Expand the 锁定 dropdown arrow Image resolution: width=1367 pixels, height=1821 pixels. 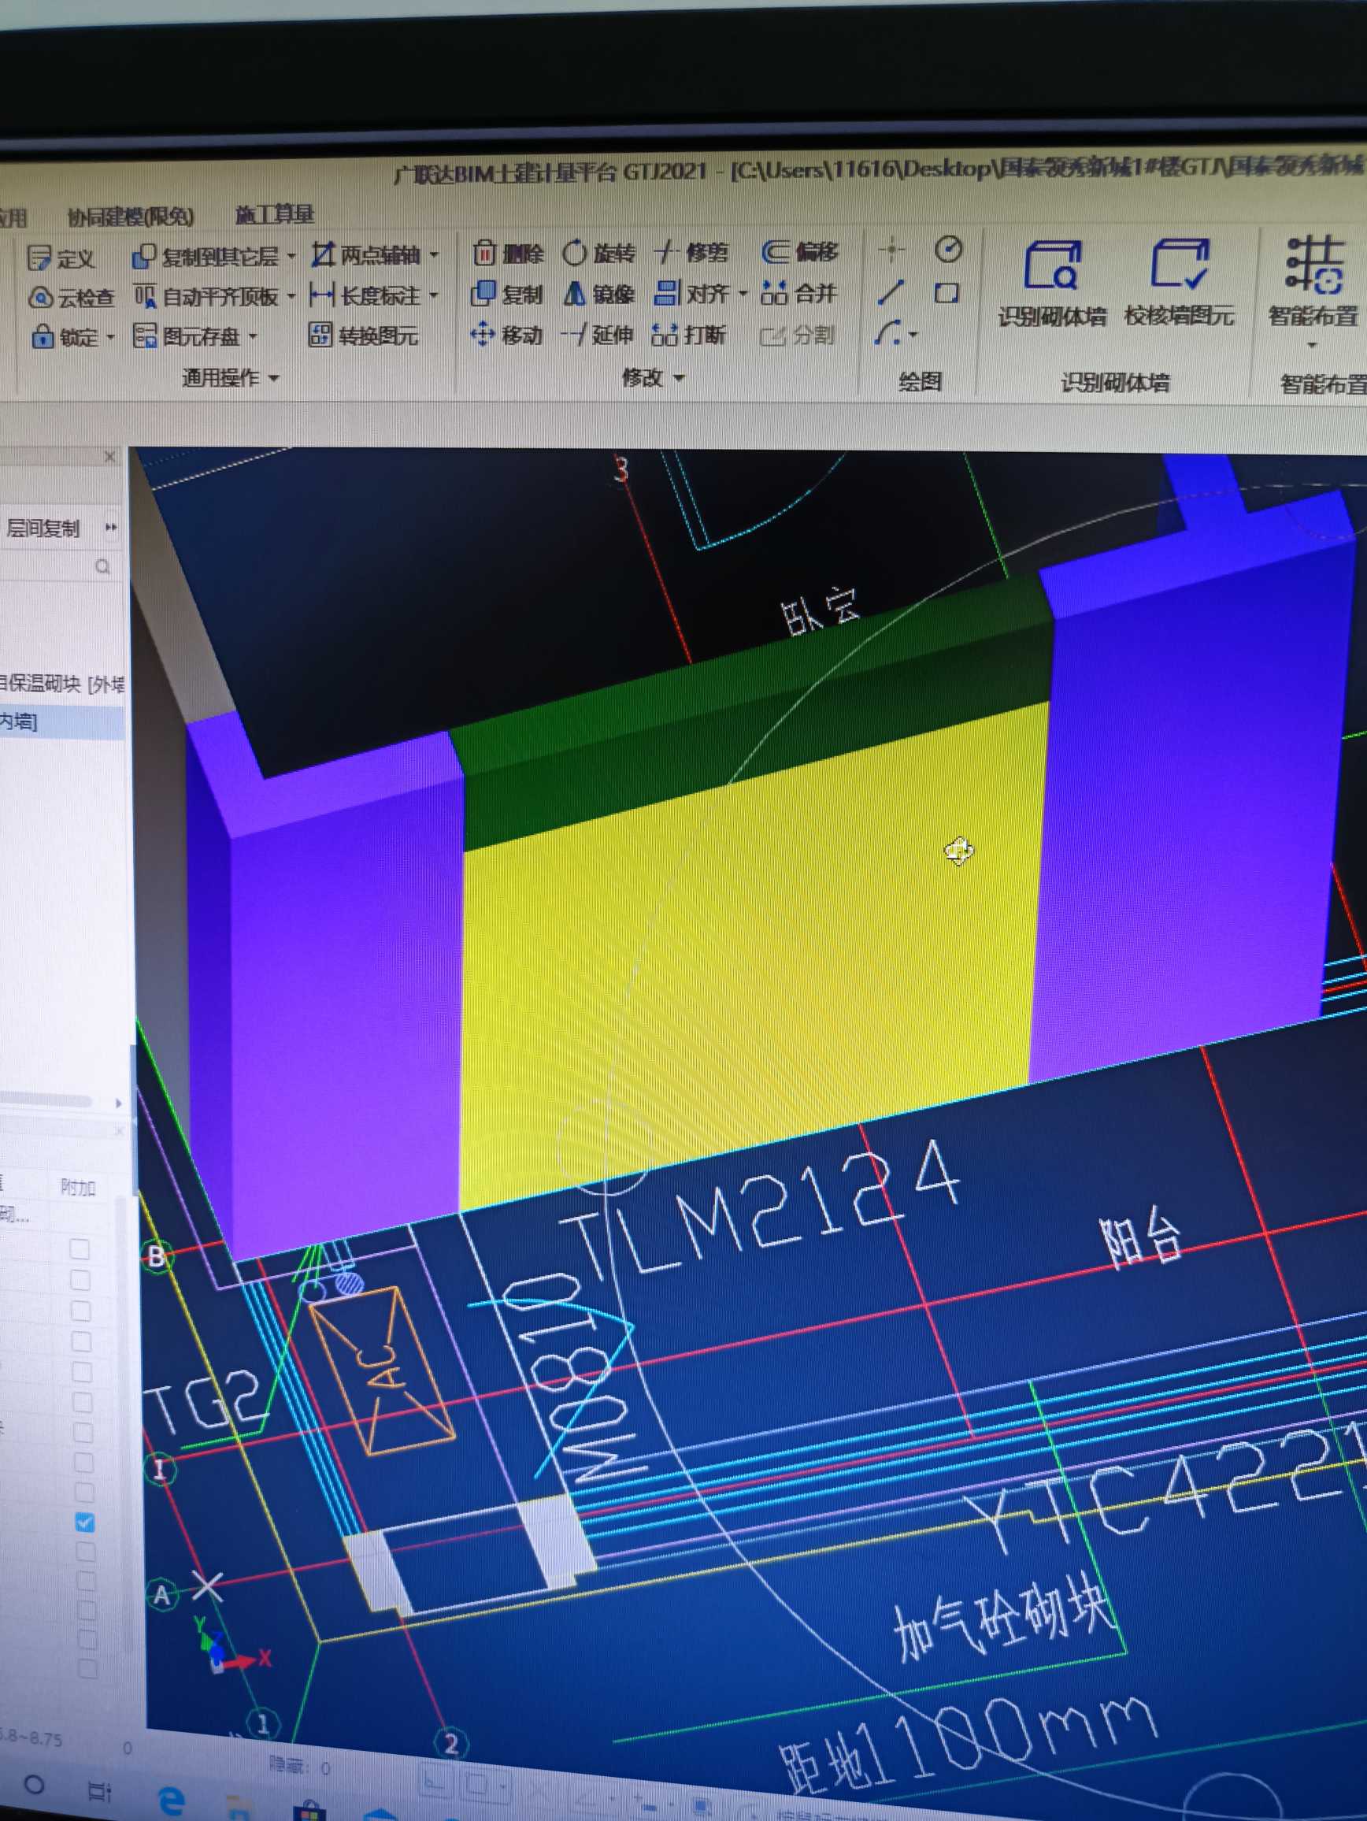tap(109, 336)
